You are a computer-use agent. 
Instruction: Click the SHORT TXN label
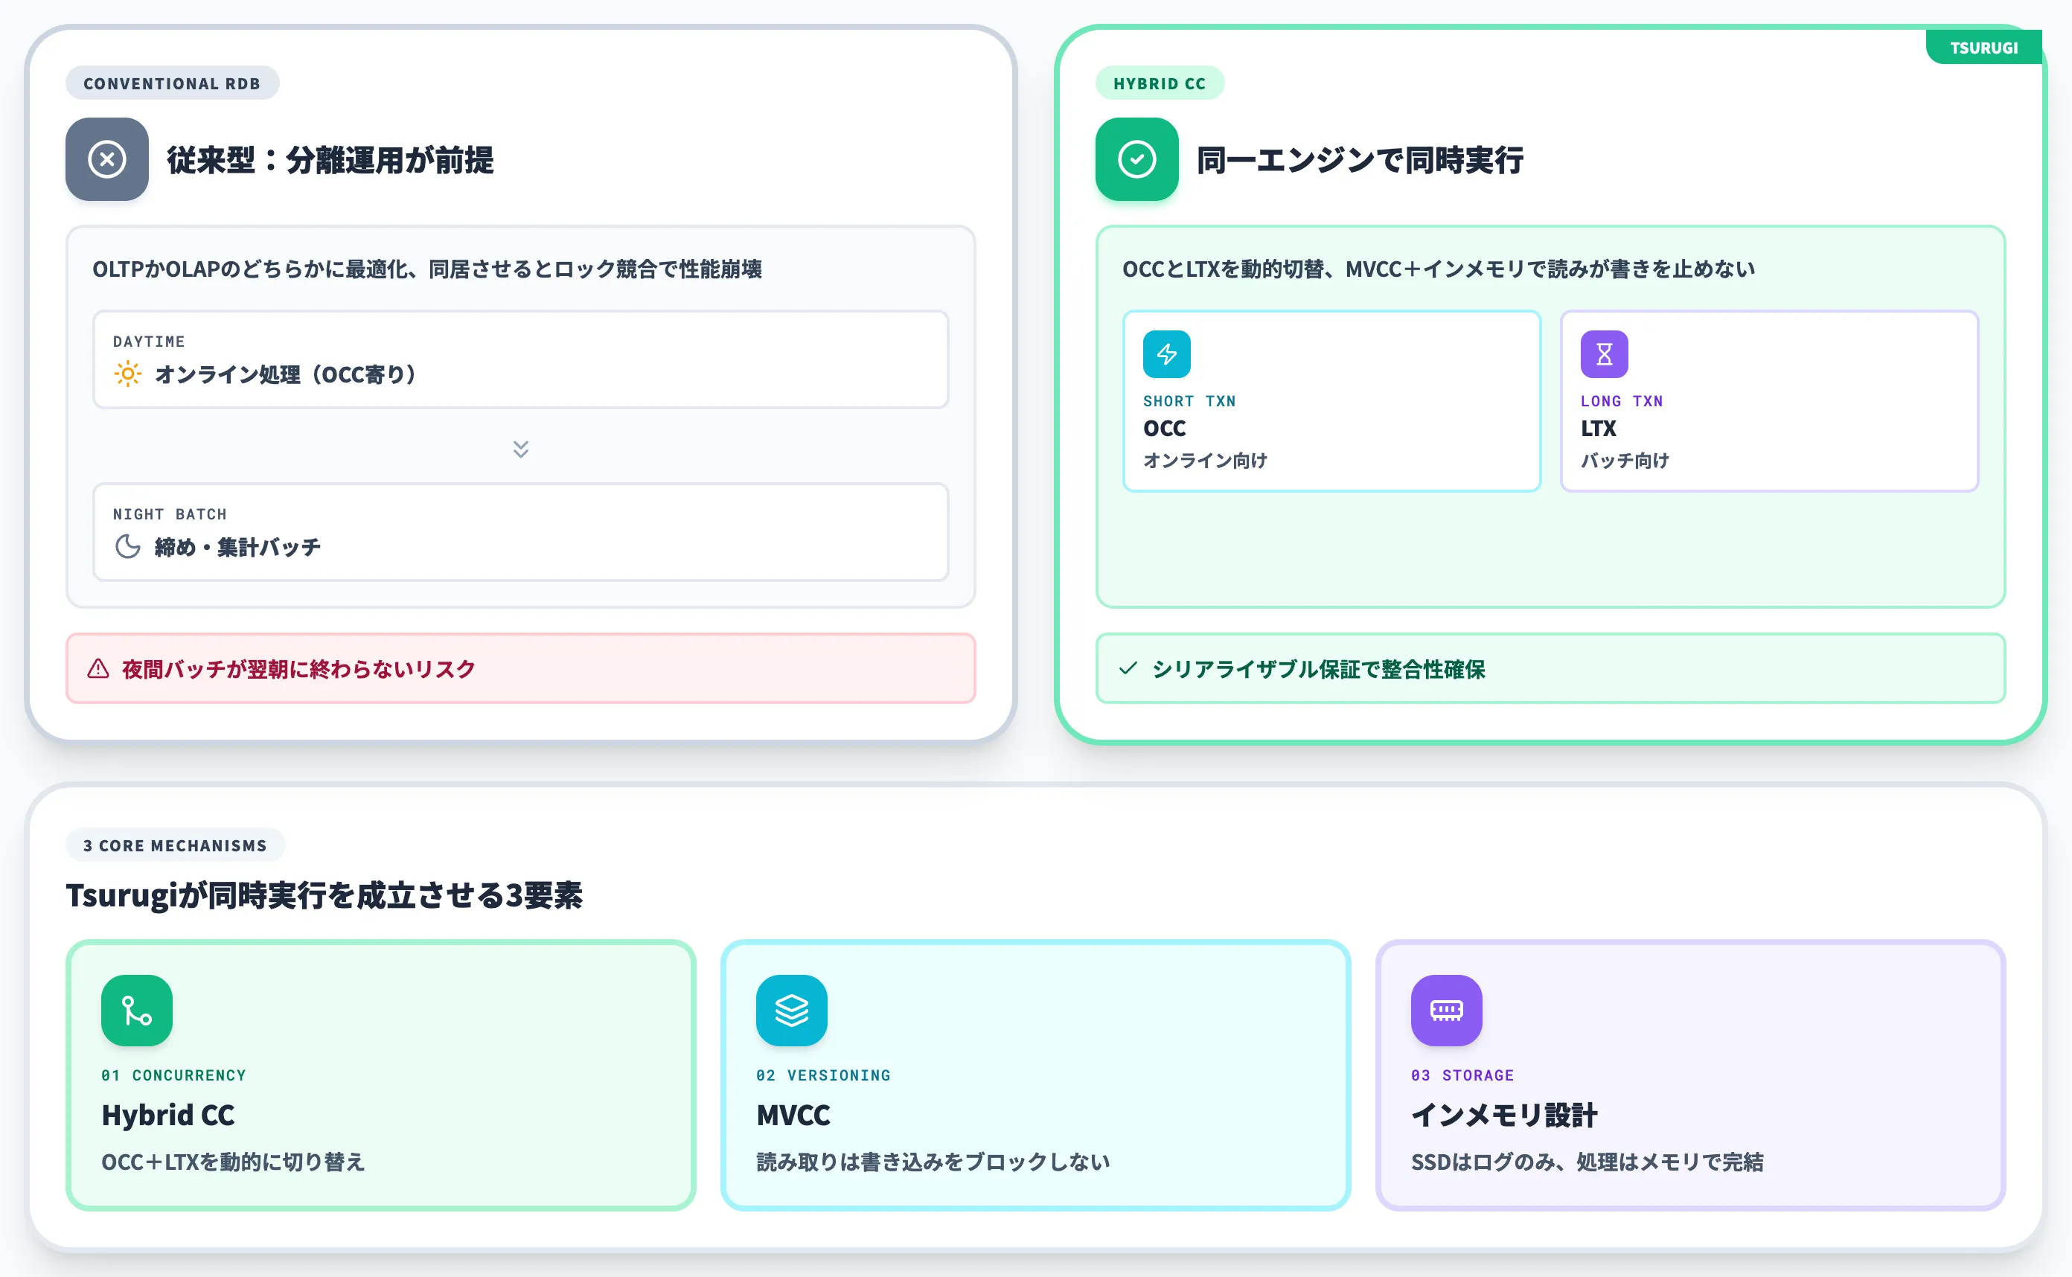[1189, 401]
